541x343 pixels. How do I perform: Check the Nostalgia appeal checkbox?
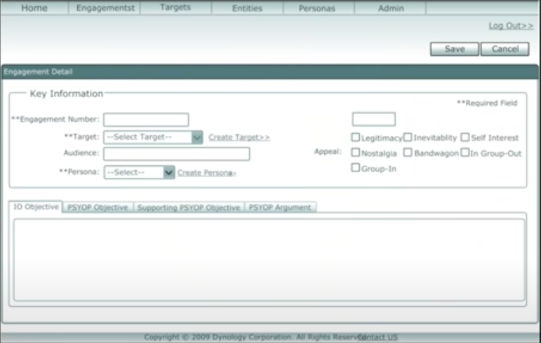click(355, 152)
